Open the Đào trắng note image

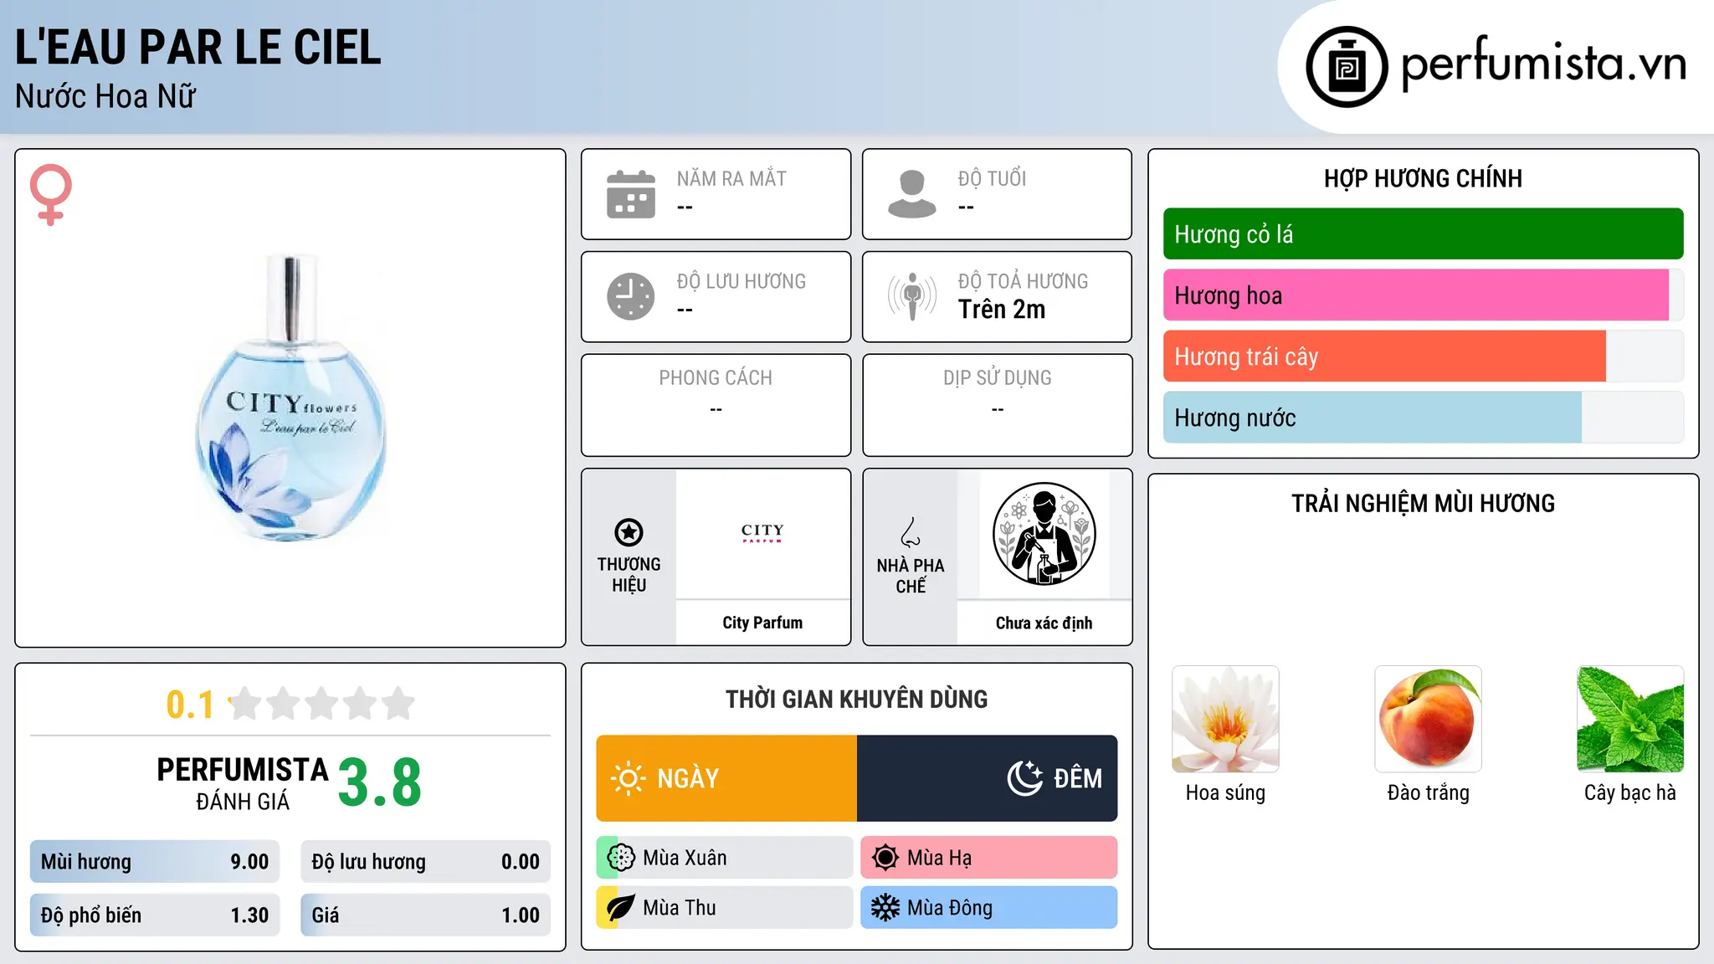1428,719
